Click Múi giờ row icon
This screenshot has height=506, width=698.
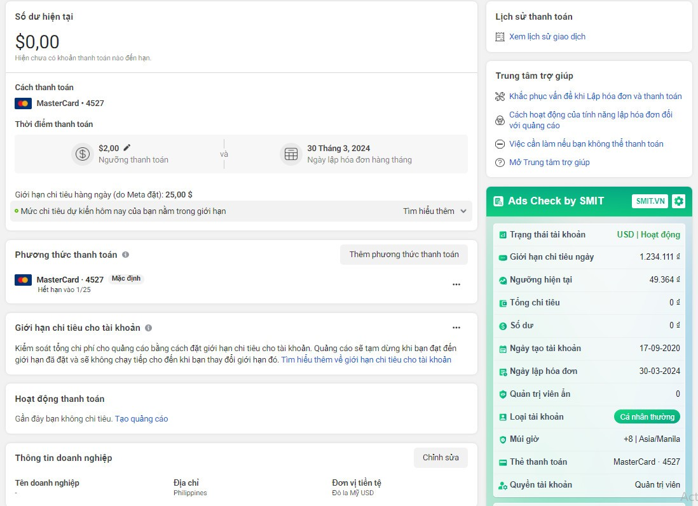click(x=503, y=440)
